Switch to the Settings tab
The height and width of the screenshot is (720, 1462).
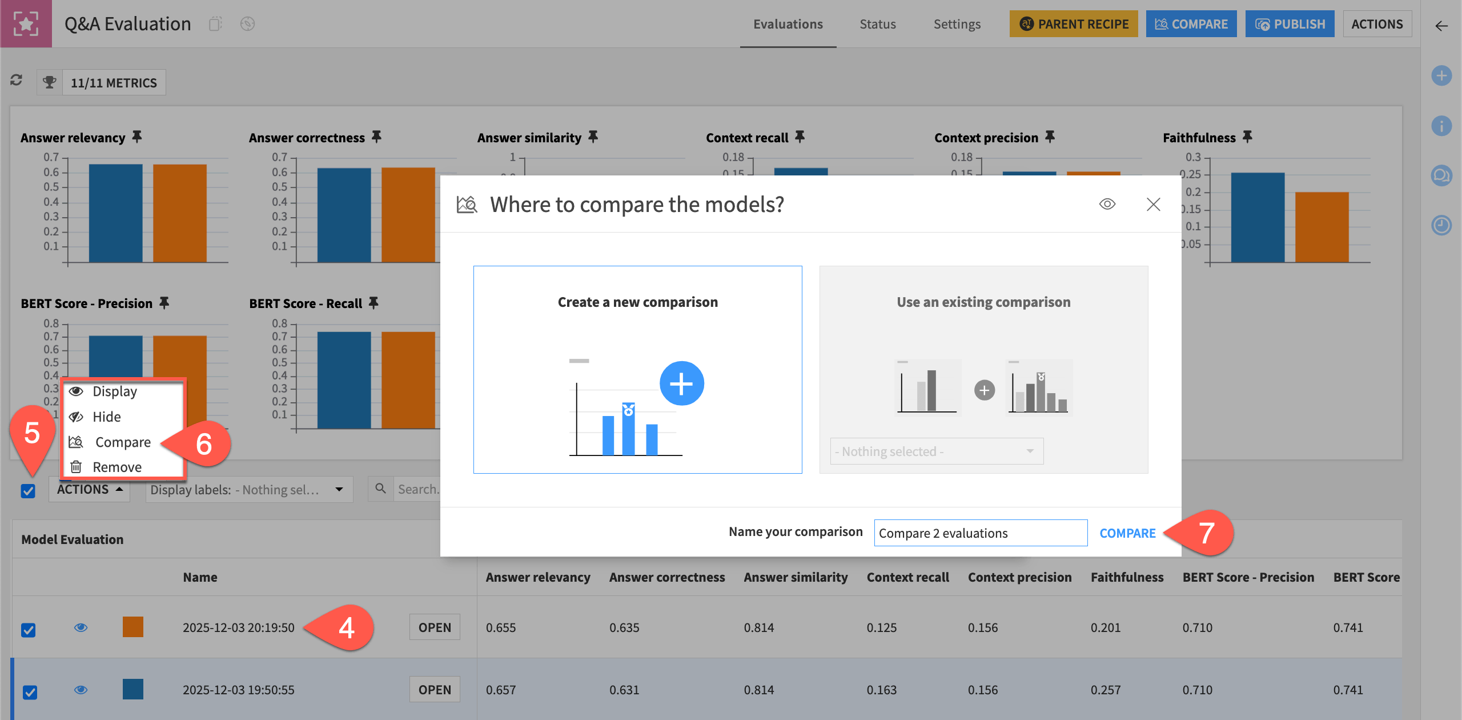pos(957,24)
